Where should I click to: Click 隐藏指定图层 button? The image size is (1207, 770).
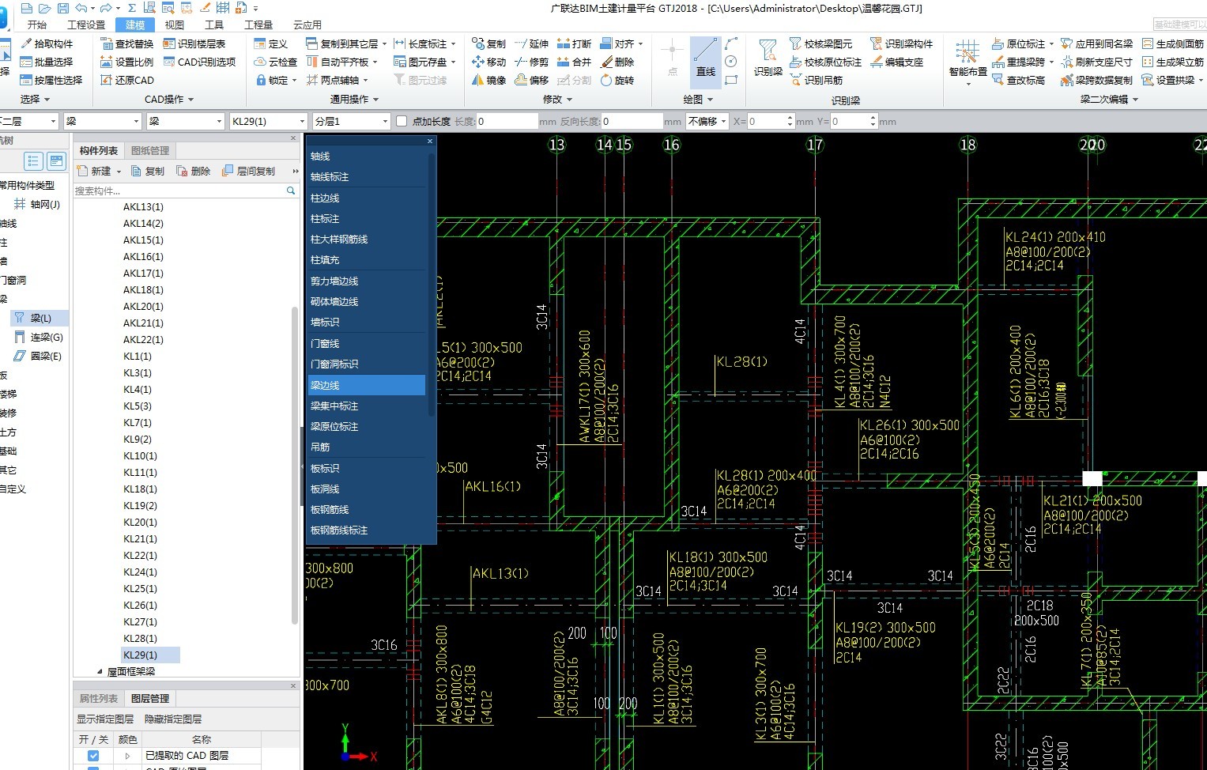point(173,719)
